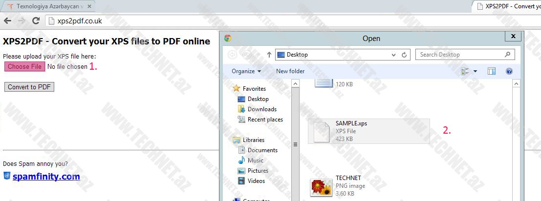Switch to the Texnologiya Azərbaycan tab
Image resolution: width=541 pixels, height=201 pixels.
49,6
